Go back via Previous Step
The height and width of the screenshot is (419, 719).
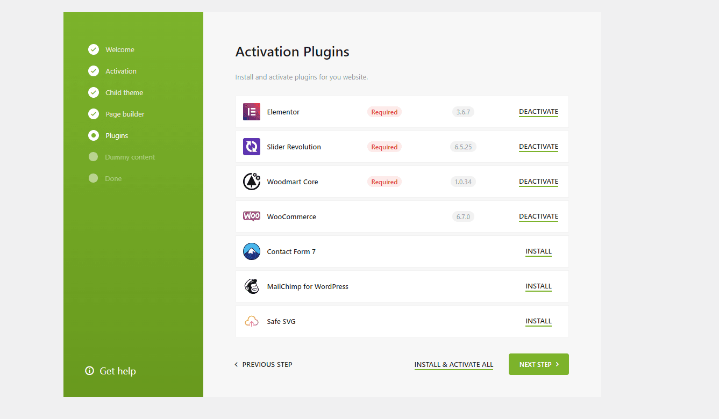click(x=264, y=364)
